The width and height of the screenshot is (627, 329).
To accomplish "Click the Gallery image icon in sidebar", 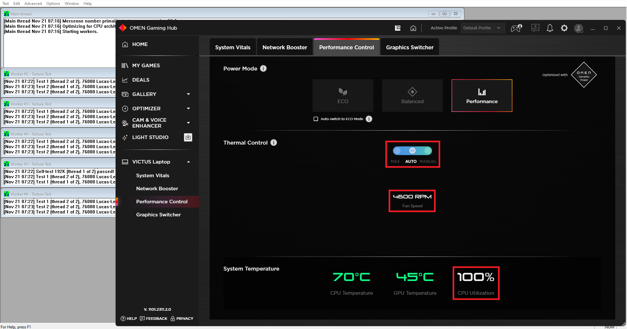I will click(125, 94).
